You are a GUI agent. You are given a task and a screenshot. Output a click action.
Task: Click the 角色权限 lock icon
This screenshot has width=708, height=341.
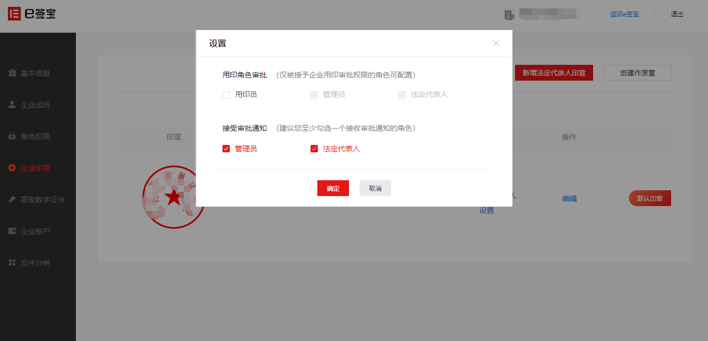point(12,136)
